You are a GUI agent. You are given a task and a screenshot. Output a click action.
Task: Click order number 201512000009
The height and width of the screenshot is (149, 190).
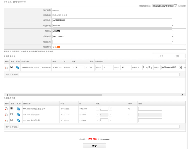[x=19, y=2]
